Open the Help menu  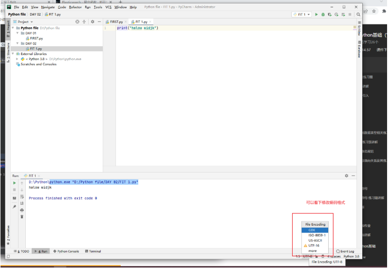[133, 7]
